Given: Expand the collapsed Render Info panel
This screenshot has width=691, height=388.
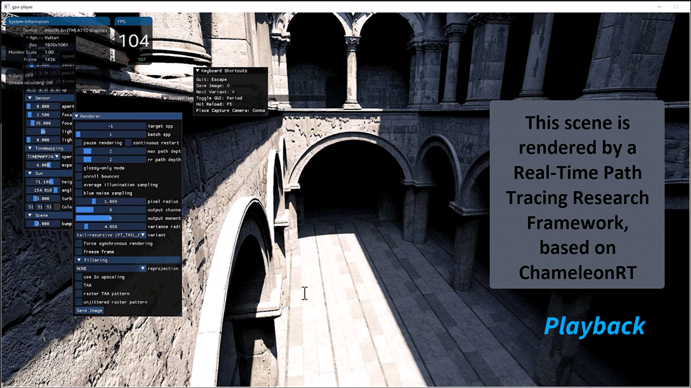Looking at the screenshot, I should (165, 98).
